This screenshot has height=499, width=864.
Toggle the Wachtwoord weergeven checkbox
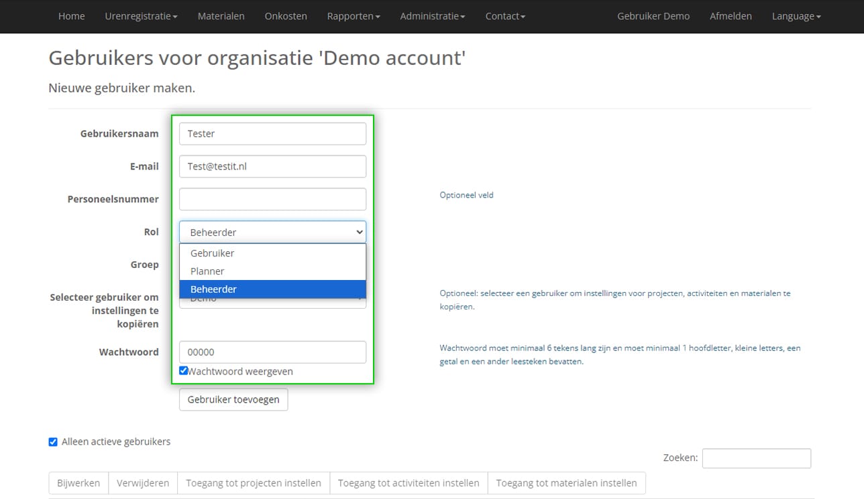[184, 371]
